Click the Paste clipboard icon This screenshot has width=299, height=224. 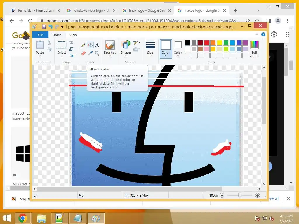click(x=40, y=45)
